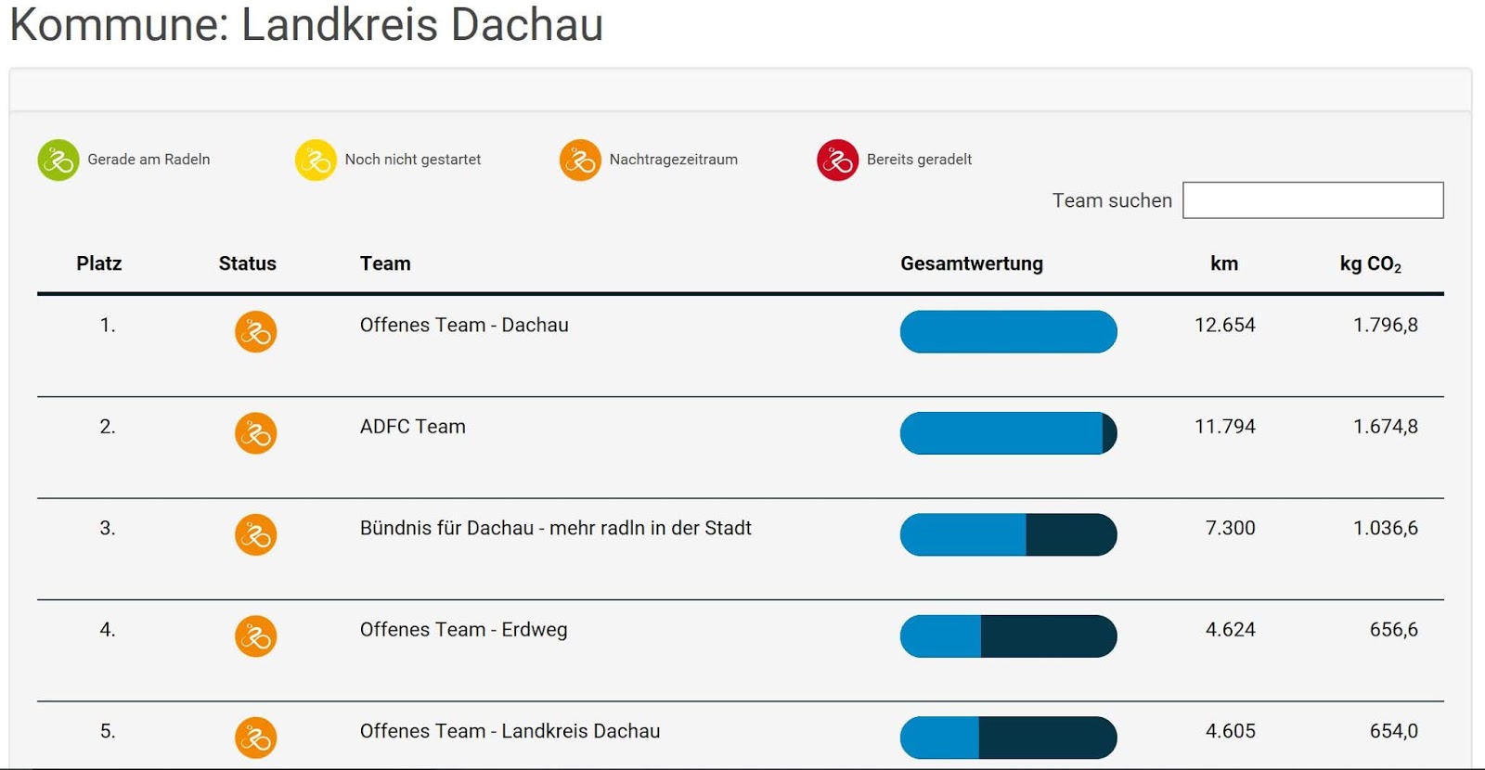Select 'Bündnis für Dachau - mehr radln' team
Viewport: 1485px width, 770px height.
555,529
